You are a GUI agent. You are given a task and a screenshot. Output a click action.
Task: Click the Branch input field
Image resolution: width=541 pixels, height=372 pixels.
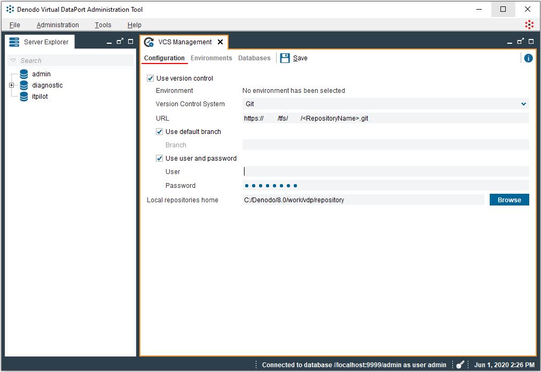click(x=386, y=145)
